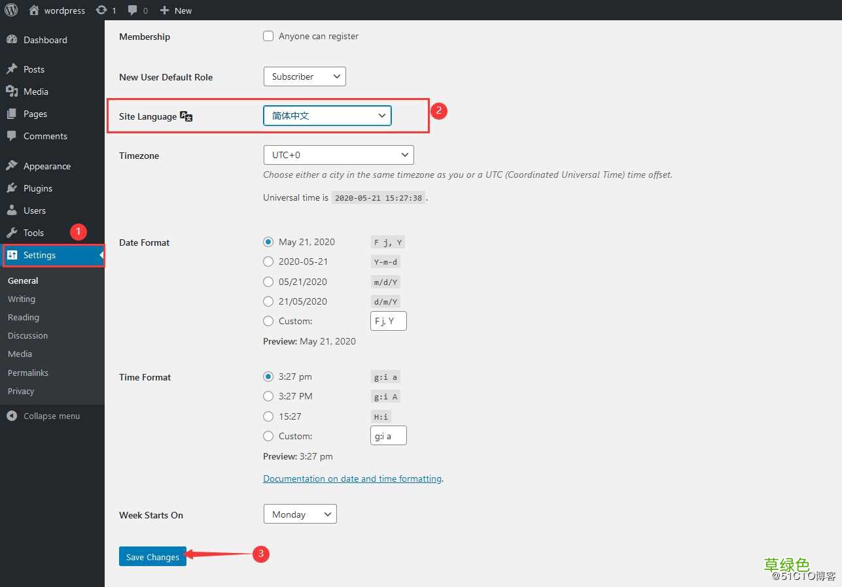Switch to the Permalinks settings
842x587 pixels.
pyautogui.click(x=27, y=373)
